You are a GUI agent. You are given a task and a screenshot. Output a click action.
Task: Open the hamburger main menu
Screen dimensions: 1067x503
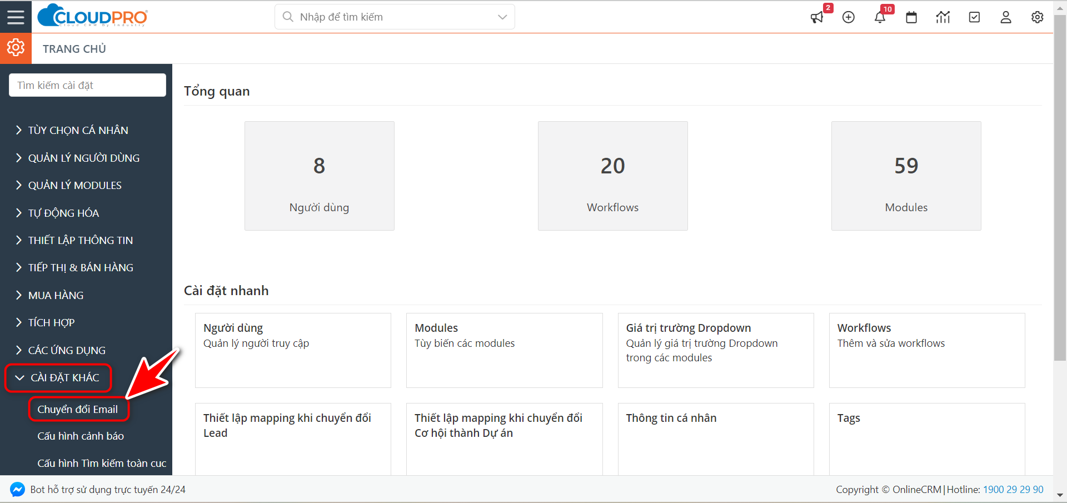click(16, 17)
